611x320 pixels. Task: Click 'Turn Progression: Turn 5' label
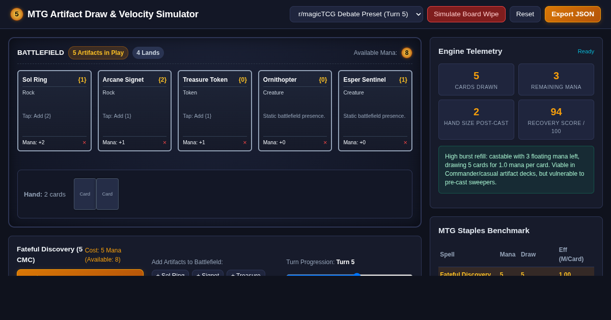[x=320, y=262]
